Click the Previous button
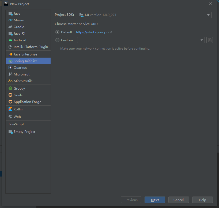The image size is (219, 208). click(x=131, y=200)
